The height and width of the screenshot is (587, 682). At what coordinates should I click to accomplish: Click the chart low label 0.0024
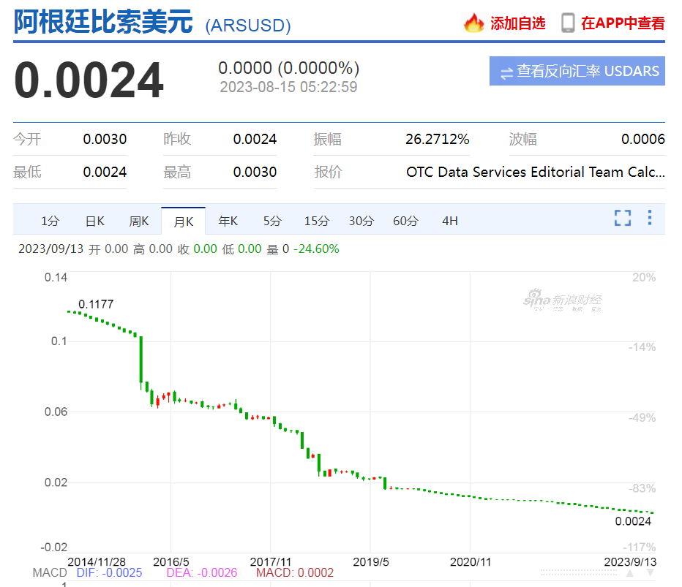pos(633,521)
